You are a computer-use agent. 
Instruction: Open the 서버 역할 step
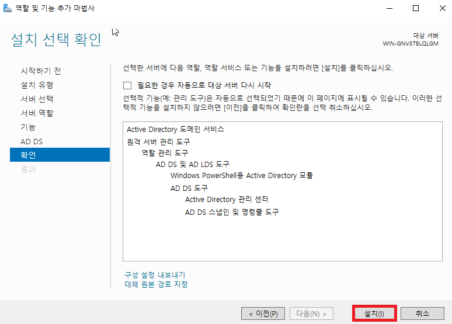(x=37, y=113)
